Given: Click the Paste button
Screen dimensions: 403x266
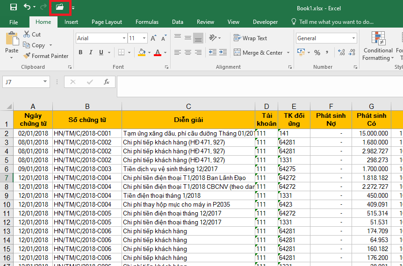Looking at the screenshot, I should pos(12,43).
